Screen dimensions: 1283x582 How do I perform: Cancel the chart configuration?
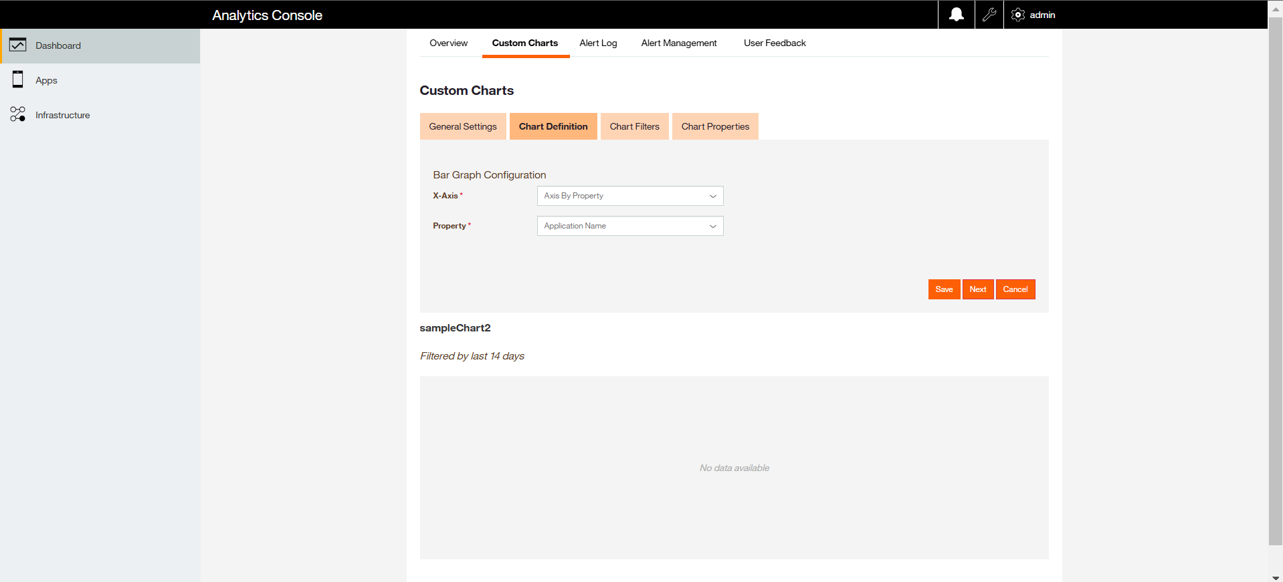coord(1015,289)
